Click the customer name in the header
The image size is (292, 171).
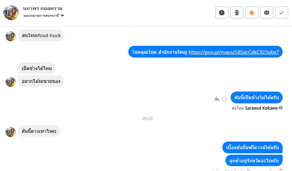click(43, 9)
